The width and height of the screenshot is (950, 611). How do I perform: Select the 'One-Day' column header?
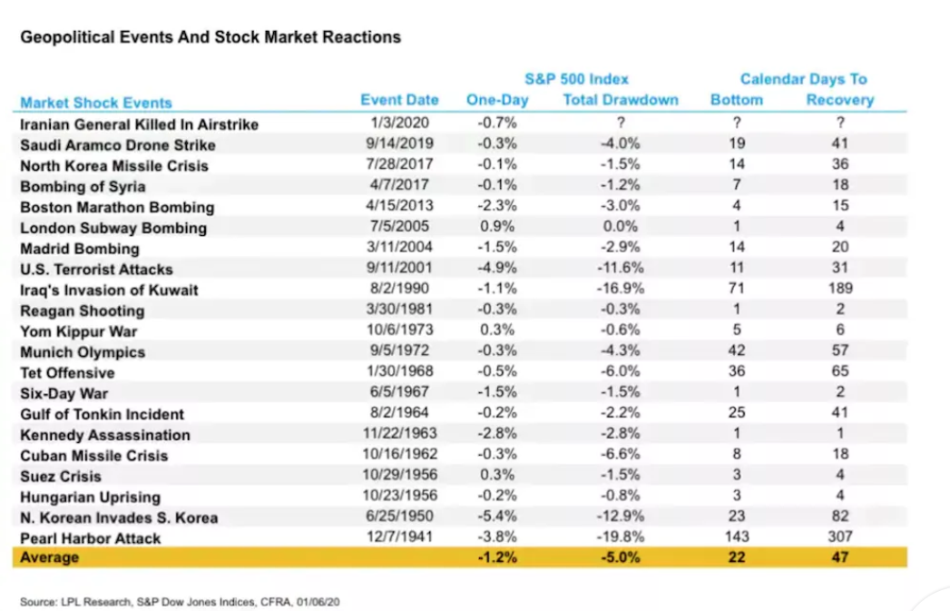pyautogui.click(x=497, y=100)
